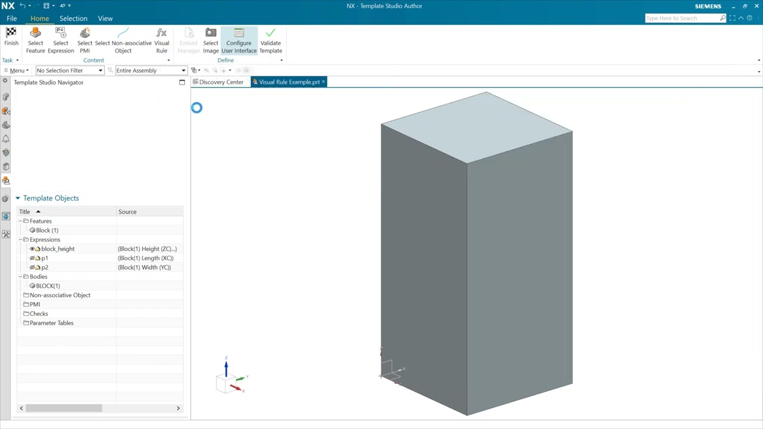
Task: Switch to the Home ribbon tab
Action: click(x=40, y=18)
